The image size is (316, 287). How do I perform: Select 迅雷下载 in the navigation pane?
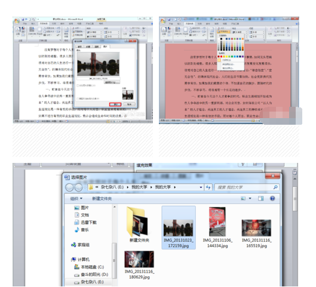click(85, 223)
